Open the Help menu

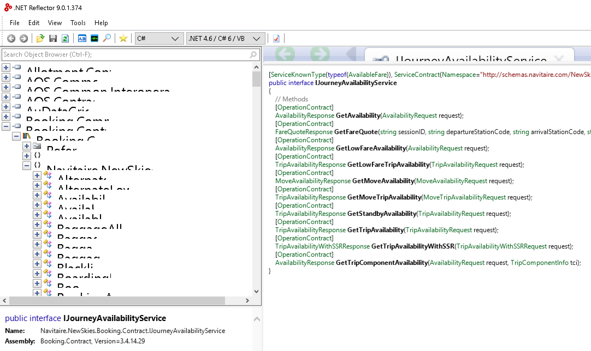click(x=101, y=23)
